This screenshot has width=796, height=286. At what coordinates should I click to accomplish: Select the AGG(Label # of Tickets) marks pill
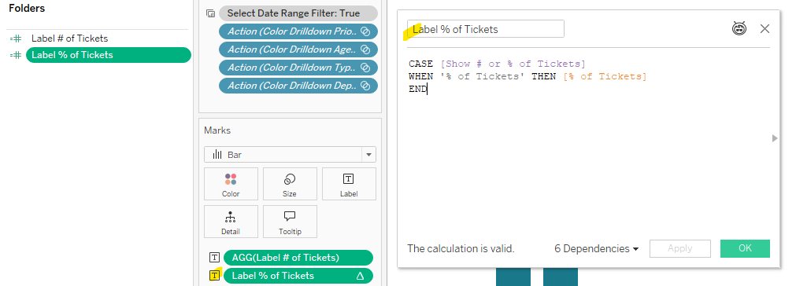pyautogui.click(x=298, y=258)
